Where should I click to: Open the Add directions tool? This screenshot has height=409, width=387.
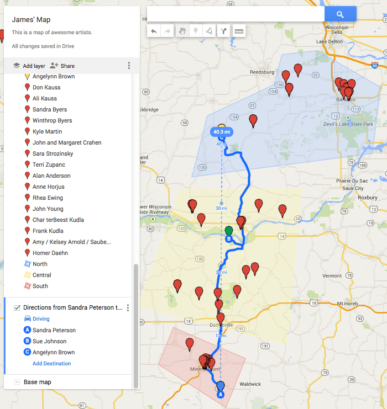[x=224, y=31]
